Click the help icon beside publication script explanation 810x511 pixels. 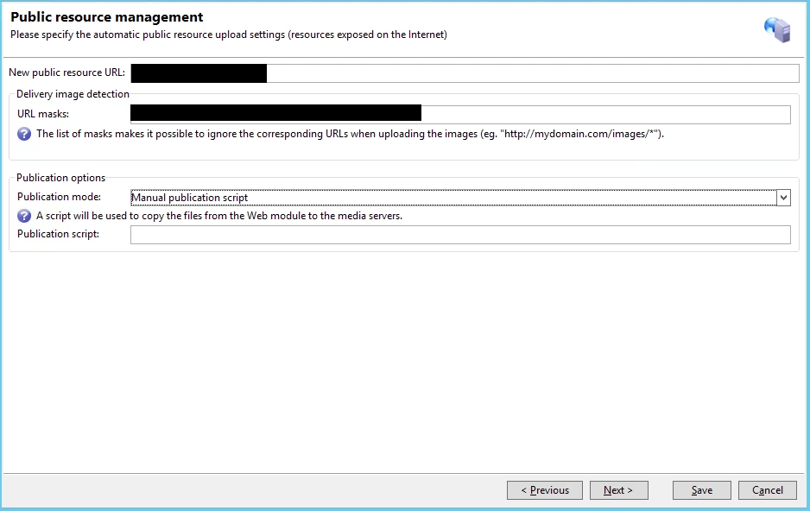coord(24,216)
